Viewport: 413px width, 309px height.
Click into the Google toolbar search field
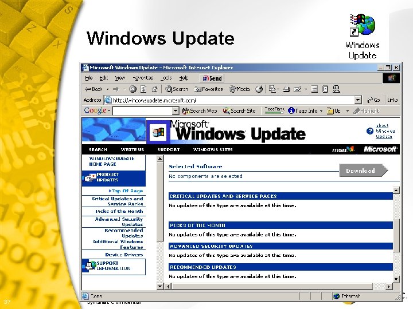(142, 111)
